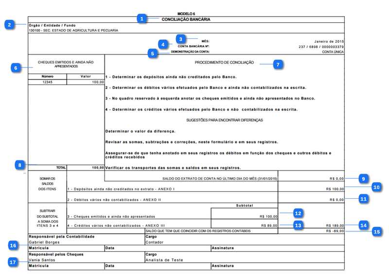This screenshot has width=389, height=274.
Task: Click callout marker 6 near Cheques Emitidos section
Action: tap(16, 68)
